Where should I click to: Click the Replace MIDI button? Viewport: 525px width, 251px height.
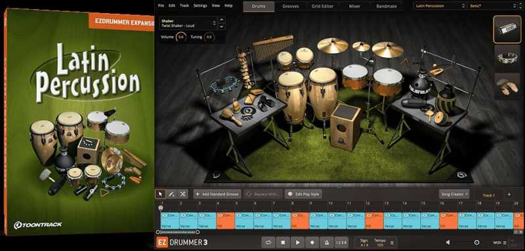263,194
